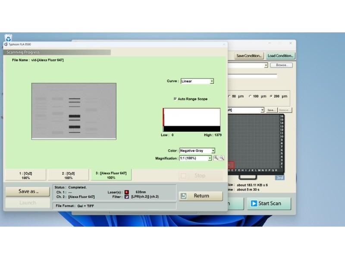
Task: Click Start Scan in the background window
Action: 269,203
